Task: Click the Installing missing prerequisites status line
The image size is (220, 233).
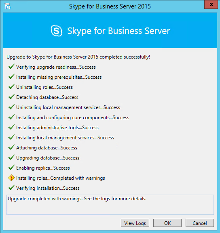Action: [59, 77]
